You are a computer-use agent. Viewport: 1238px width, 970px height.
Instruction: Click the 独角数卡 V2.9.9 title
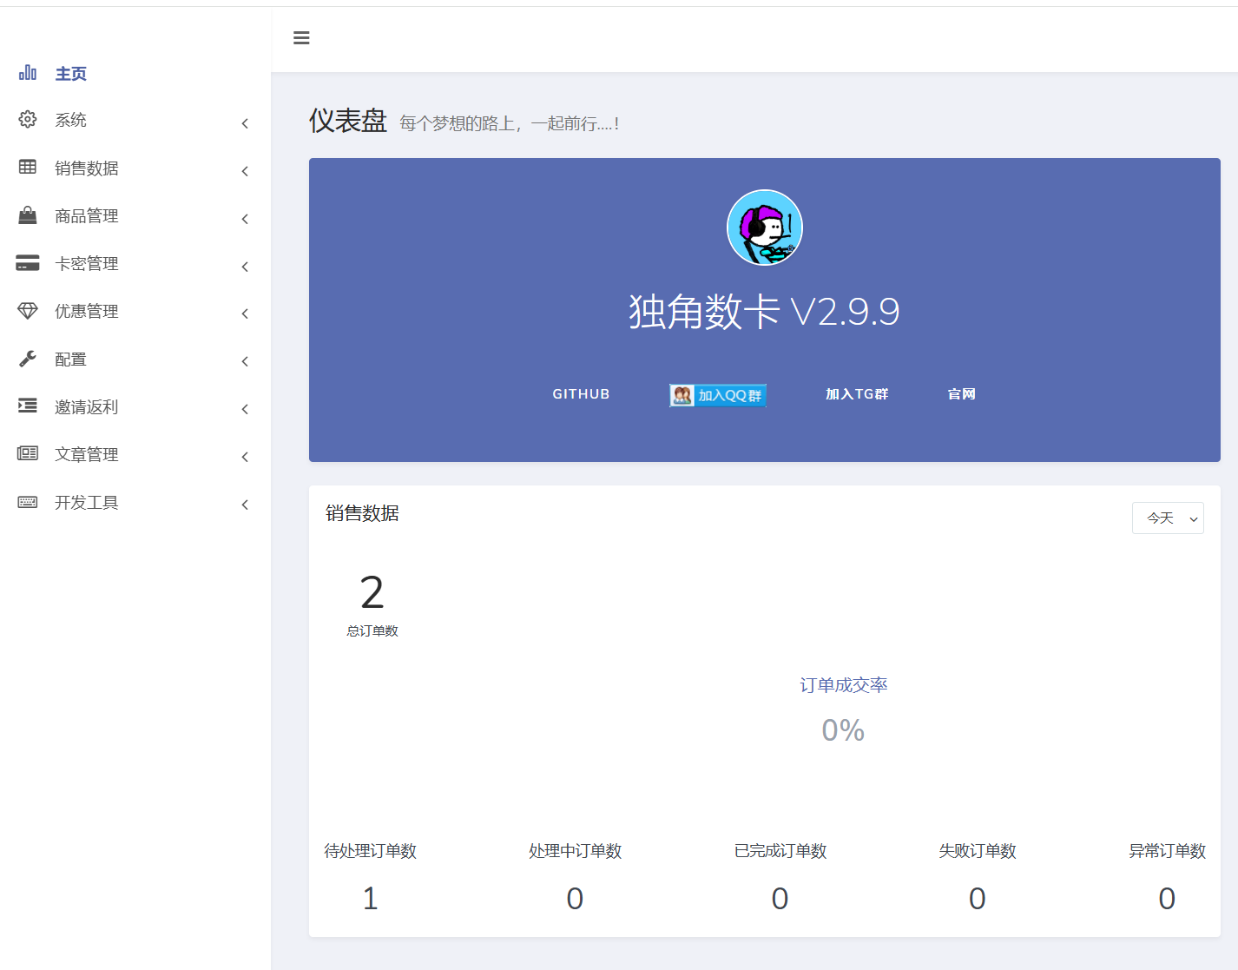764,312
